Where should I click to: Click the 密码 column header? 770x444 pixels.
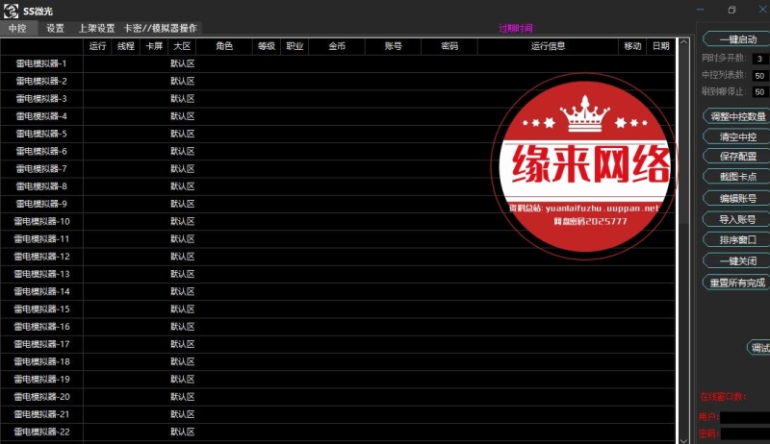(x=449, y=46)
